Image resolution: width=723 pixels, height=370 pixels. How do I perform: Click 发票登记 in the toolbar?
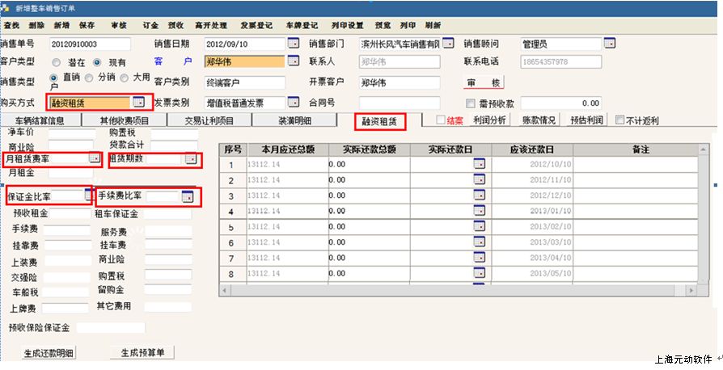click(256, 25)
